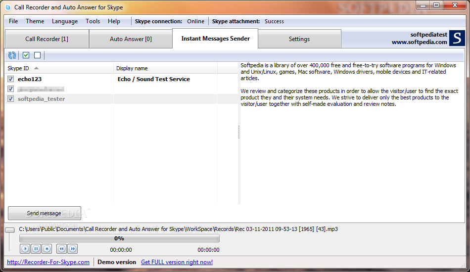Click the Skype icon in the title bar
Screen dimensions: 470x272
(x=8, y=7)
